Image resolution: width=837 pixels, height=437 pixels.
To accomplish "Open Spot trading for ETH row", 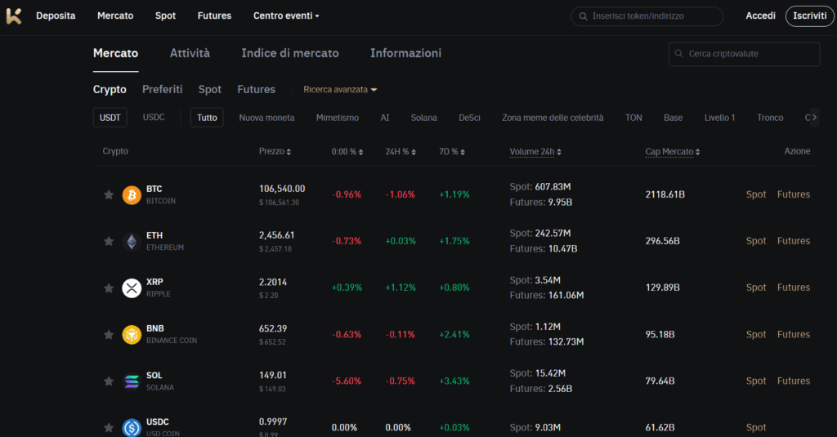I will tap(756, 241).
